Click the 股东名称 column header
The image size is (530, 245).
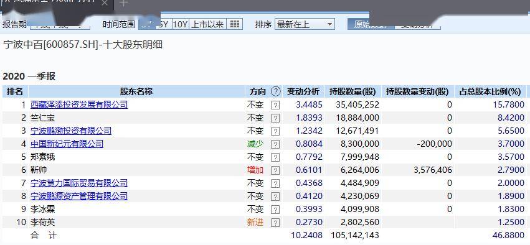(x=136, y=91)
